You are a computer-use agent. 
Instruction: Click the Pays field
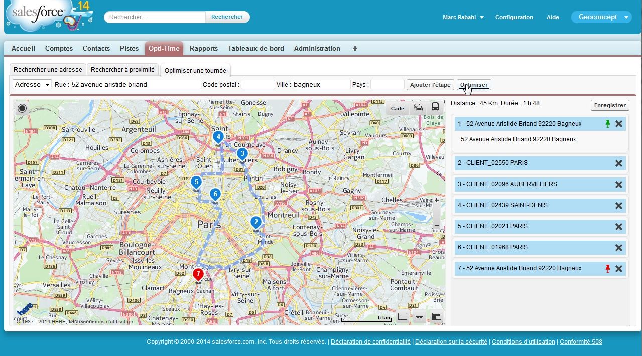click(387, 85)
